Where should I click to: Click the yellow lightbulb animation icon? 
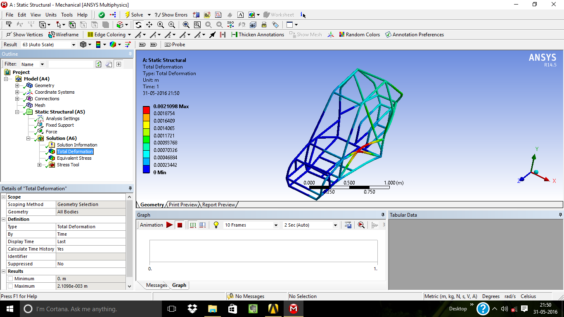(216, 225)
